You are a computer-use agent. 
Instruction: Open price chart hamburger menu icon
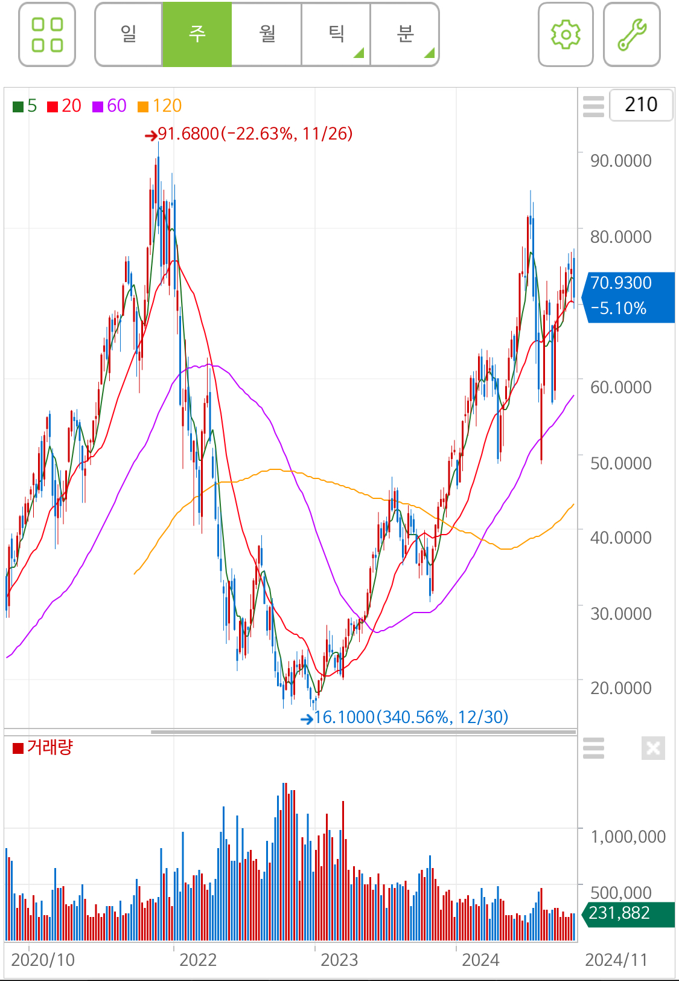[x=593, y=106]
